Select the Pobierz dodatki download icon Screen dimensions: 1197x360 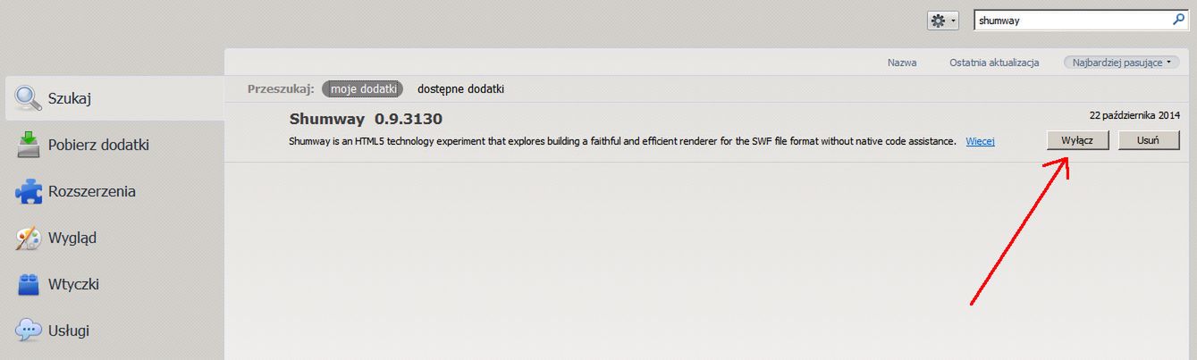click(30, 145)
